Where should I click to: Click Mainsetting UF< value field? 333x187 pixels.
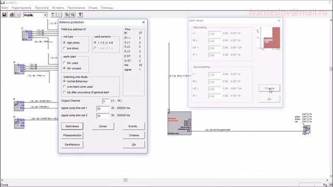[214, 48]
